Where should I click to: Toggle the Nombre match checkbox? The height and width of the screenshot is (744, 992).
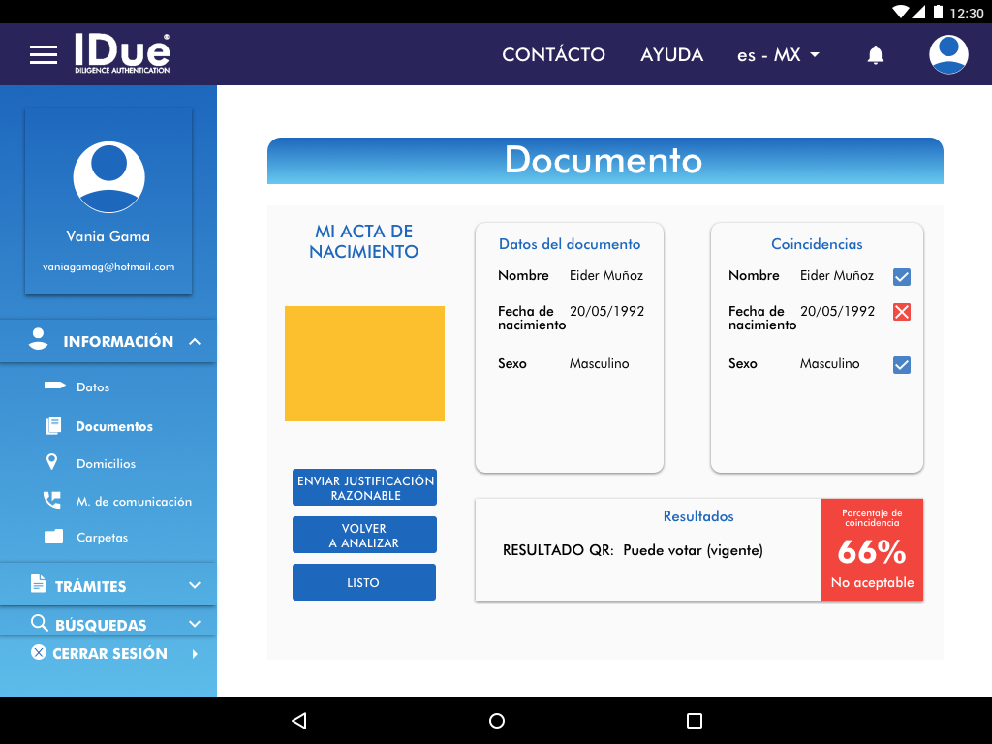pyautogui.click(x=902, y=277)
